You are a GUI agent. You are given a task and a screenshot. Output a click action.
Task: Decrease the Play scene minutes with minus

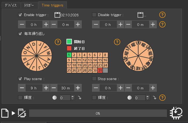coord(54,88)
